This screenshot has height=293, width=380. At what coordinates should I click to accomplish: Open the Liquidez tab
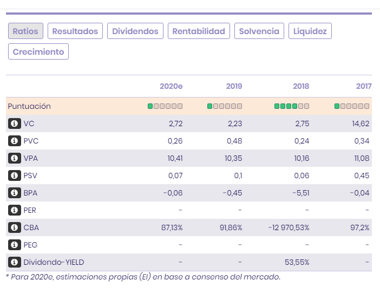310,31
